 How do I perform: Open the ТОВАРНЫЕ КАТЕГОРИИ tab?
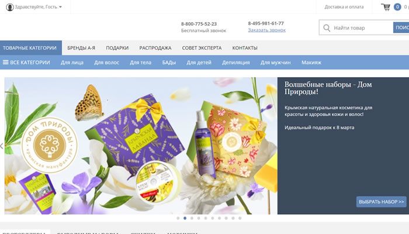[x=31, y=48]
